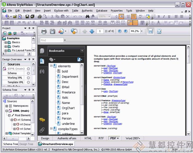Click the Design Tree tab
This screenshot has height=153, width=193.
[x=26, y=144]
